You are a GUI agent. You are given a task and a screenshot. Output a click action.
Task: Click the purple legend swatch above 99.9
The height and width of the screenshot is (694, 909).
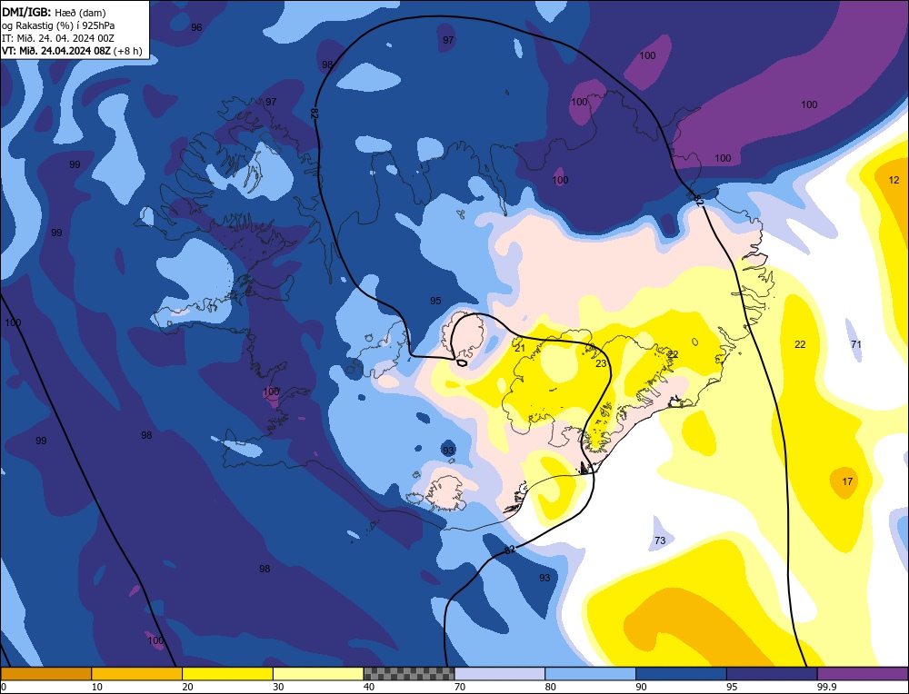863,673
